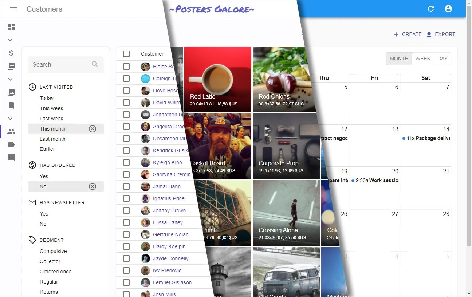This screenshot has height=297, width=472.
Task: Select the bookmark icon in the sidebar
Action: [x=11, y=105]
